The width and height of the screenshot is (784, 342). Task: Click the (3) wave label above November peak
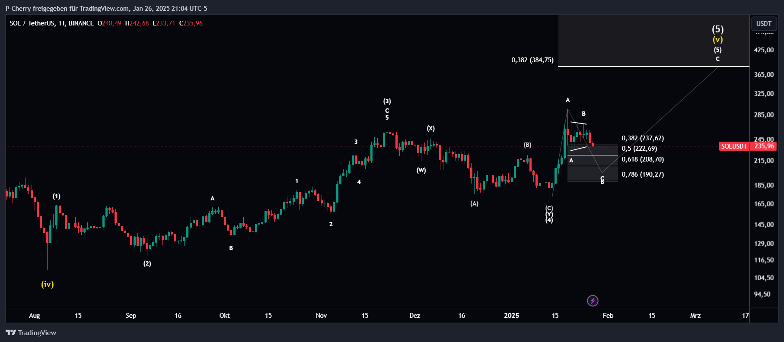[387, 101]
